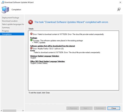Select the highlighted Completion step
The height and width of the screenshot is (112, 123).
12,34
